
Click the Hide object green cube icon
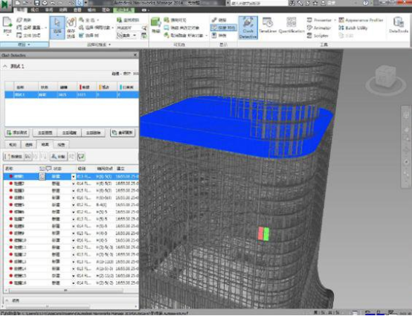[155, 22]
